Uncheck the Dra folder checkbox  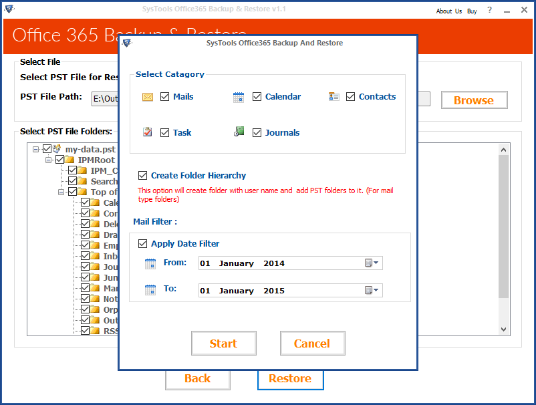[85, 235]
